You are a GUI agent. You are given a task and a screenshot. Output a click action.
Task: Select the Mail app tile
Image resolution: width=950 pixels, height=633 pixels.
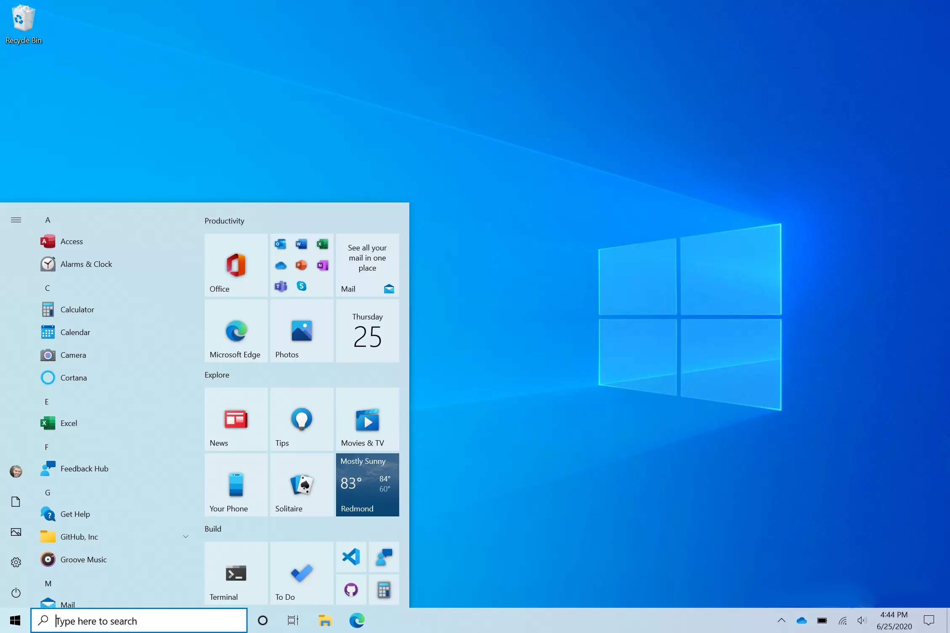pos(367,264)
